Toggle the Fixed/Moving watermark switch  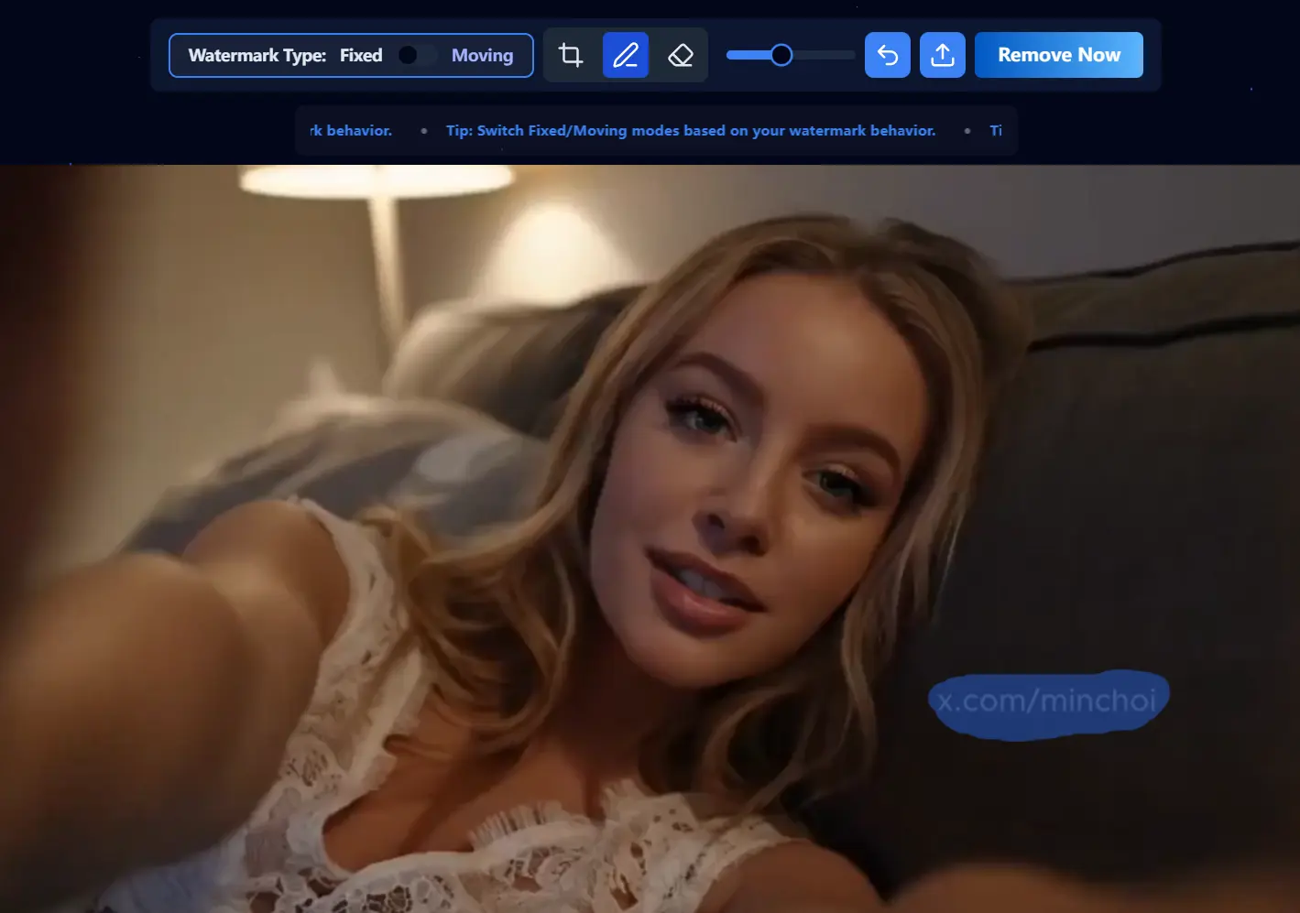pyautogui.click(x=417, y=56)
